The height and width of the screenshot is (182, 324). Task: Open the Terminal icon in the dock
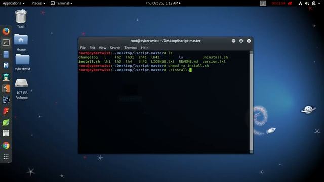tap(6, 43)
